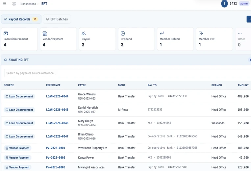Image resolution: width=251 pixels, height=171 pixels.
Task: Click Loan Disbursement tag in LOAN-2026-0046 row
Action: pos(19,123)
